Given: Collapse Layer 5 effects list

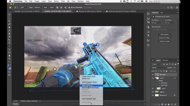Looking at the screenshot, I should 177,78.
